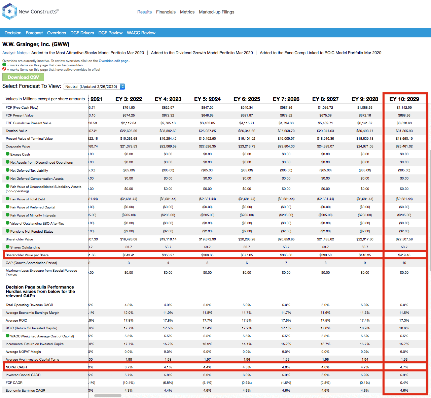This screenshot has height=398, width=431.
Task: Click the Incremental Return on Invested Capital label
Action: (x=35, y=344)
